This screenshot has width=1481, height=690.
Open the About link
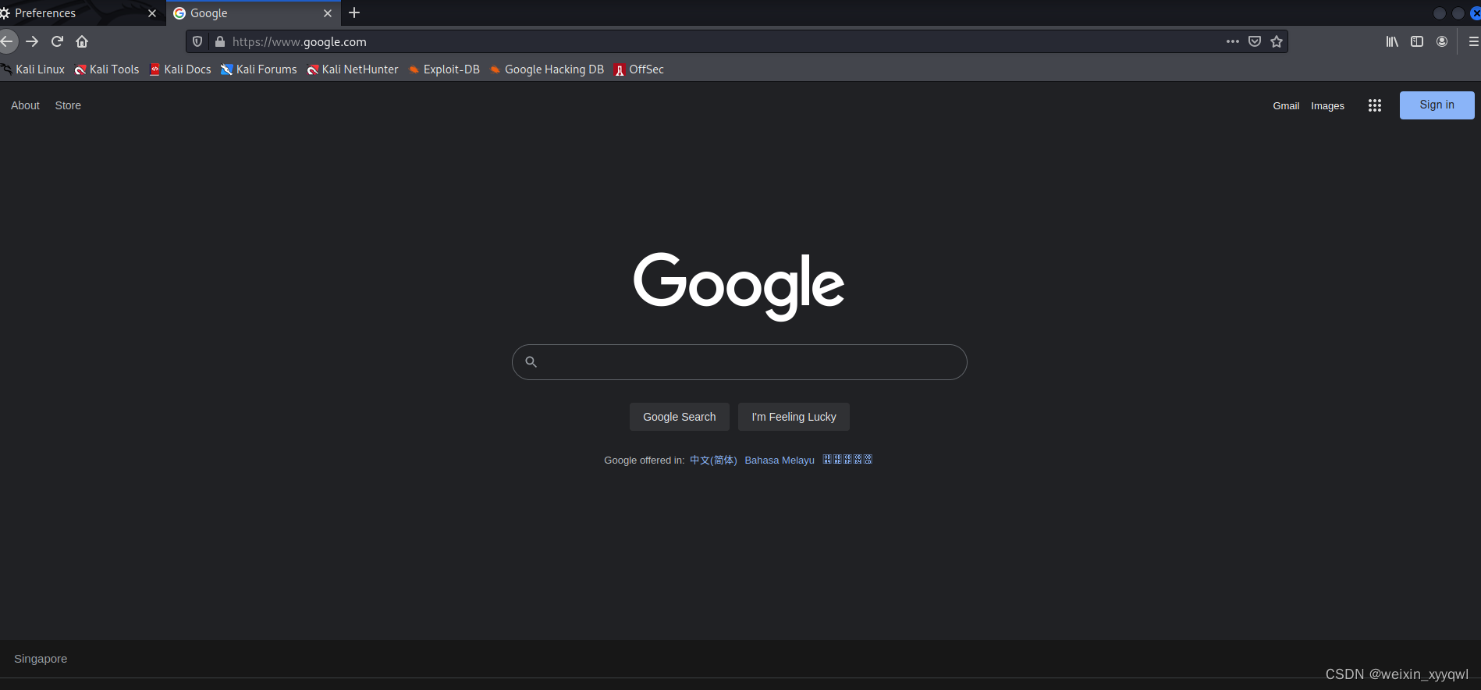[25, 105]
